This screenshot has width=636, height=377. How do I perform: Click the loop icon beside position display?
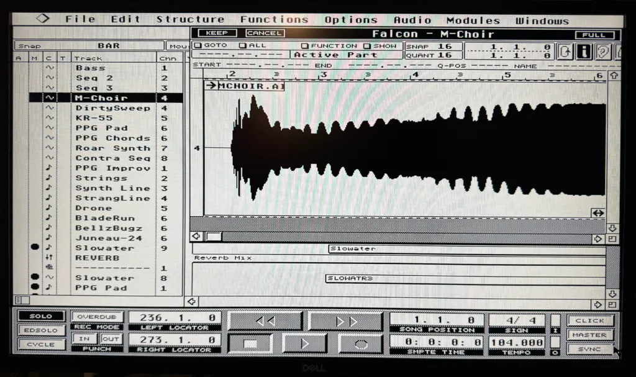pyautogui.click(x=565, y=51)
